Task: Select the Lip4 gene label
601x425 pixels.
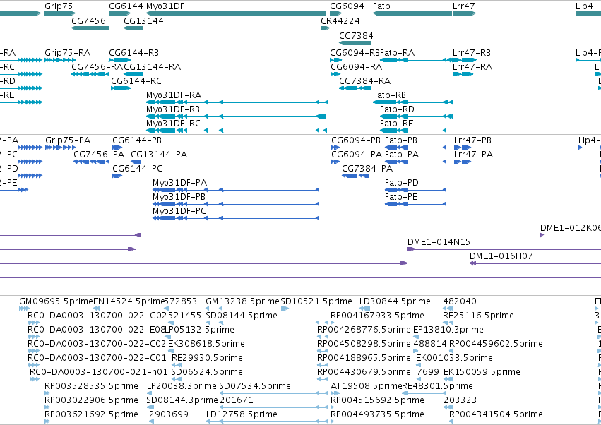Action: (x=584, y=6)
